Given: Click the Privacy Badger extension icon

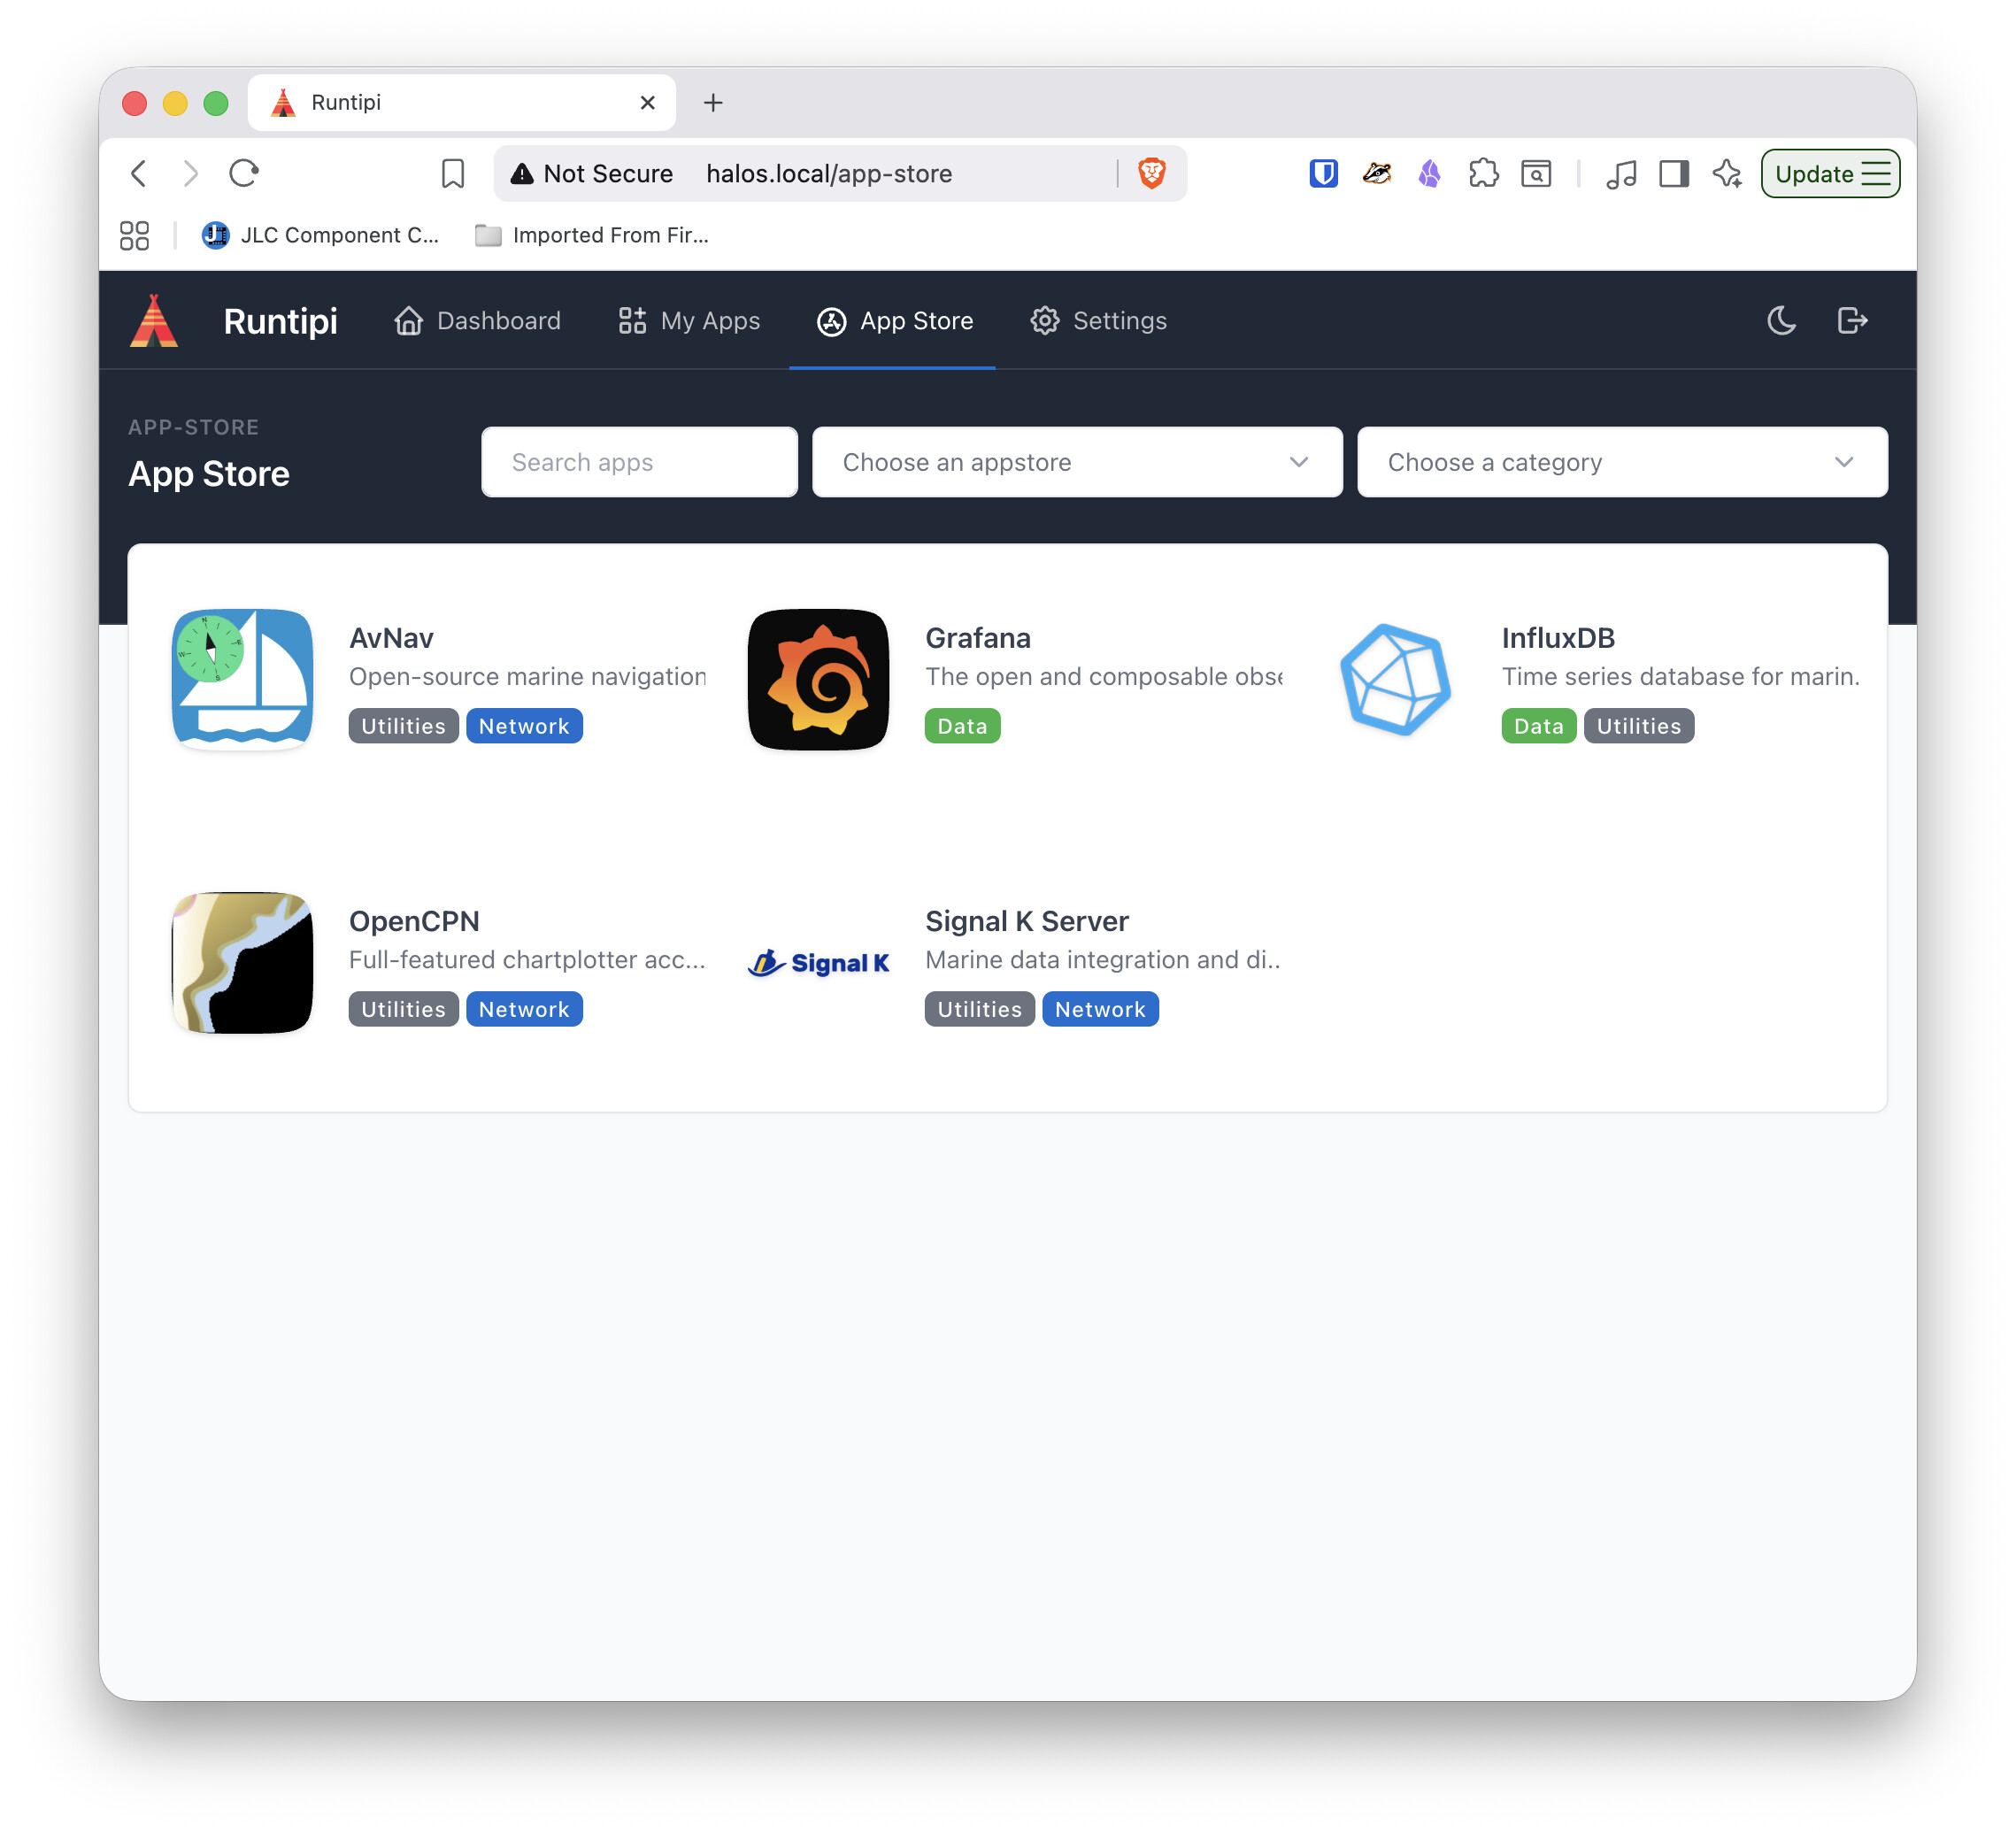Looking at the screenshot, I should click(1377, 173).
